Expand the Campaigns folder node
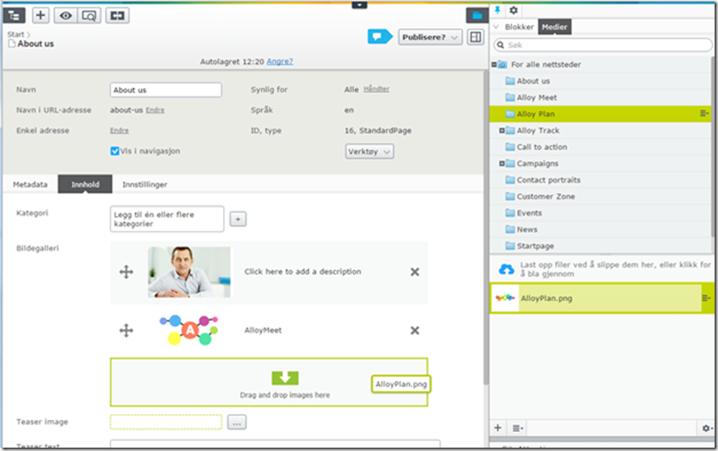Image resolution: width=718 pixels, height=451 pixels. pyautogui.click(x=502, y=164)
